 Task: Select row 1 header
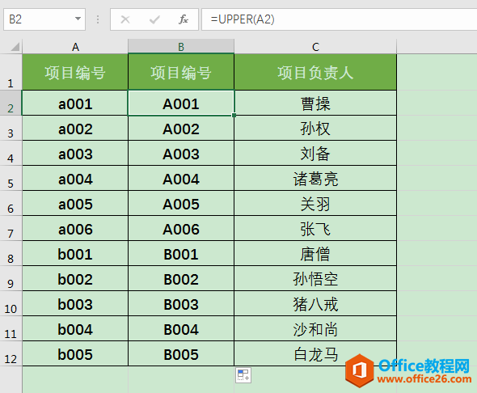[11, 72]
